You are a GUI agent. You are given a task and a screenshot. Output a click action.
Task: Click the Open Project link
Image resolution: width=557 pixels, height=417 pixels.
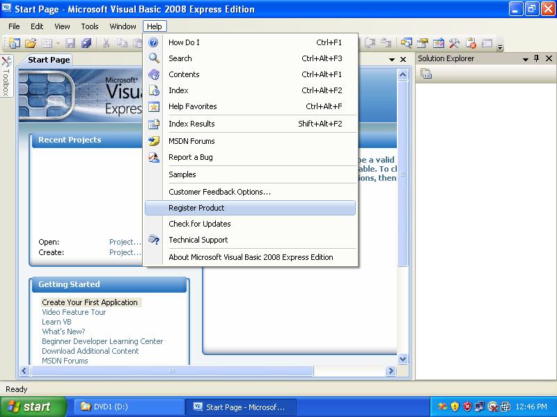[125, 242]
